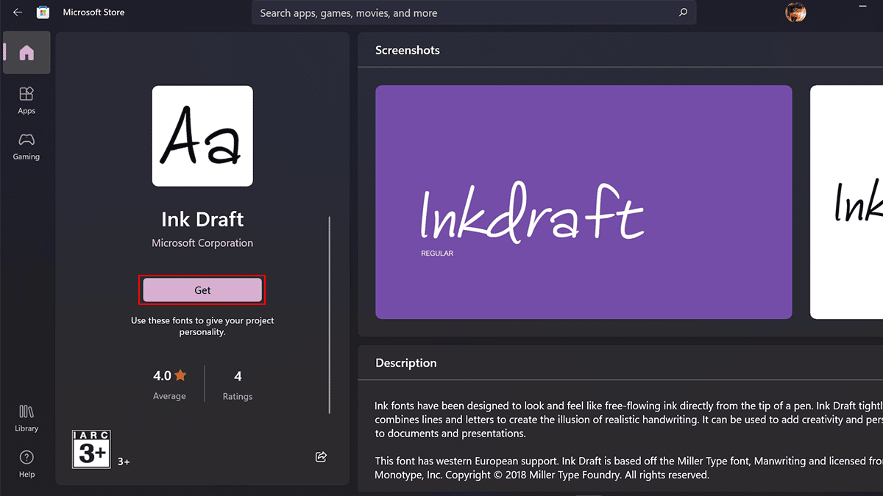Open the user profile avatar
This screenshot has width=883, height=496.
click(x=795, y=12)
